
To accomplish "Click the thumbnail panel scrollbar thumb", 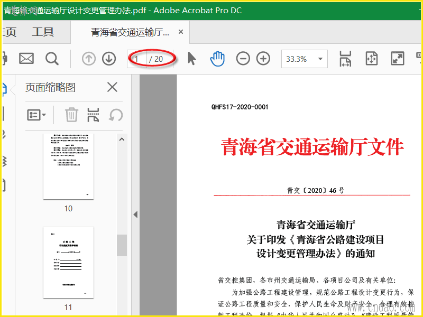I will (122, 245).
